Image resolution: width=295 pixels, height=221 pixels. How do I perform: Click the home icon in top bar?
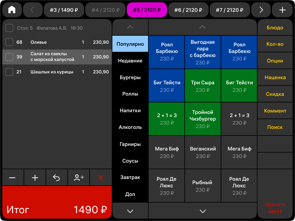pos(12,9)
